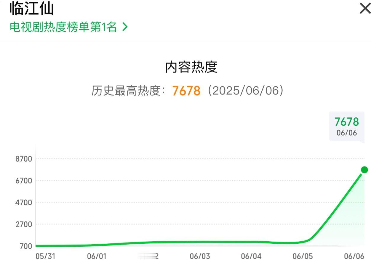Click the 内容热度 chart heading
The width and height of the screenshot is (371, 278).
tap(191, 67)
